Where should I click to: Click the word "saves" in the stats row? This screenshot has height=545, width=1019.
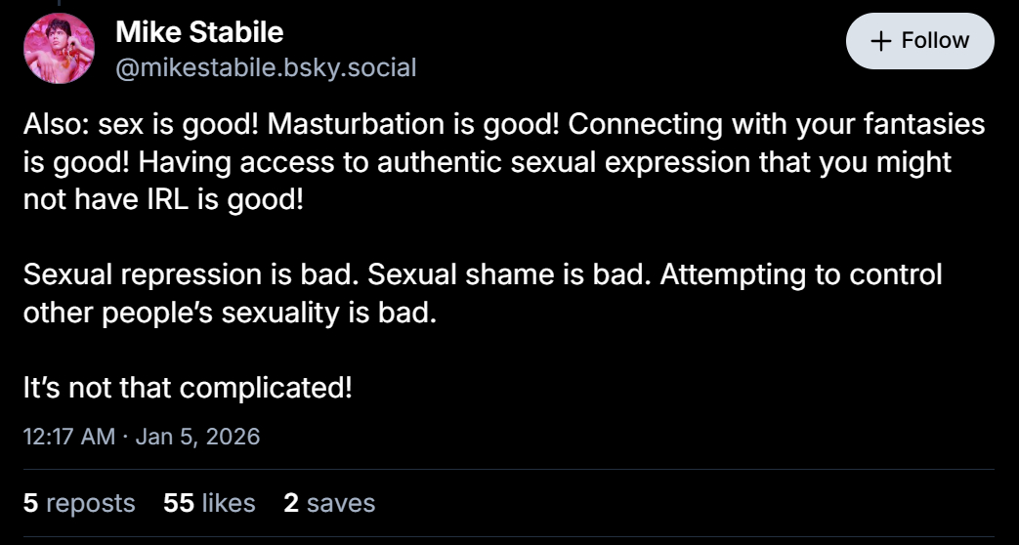341,503
